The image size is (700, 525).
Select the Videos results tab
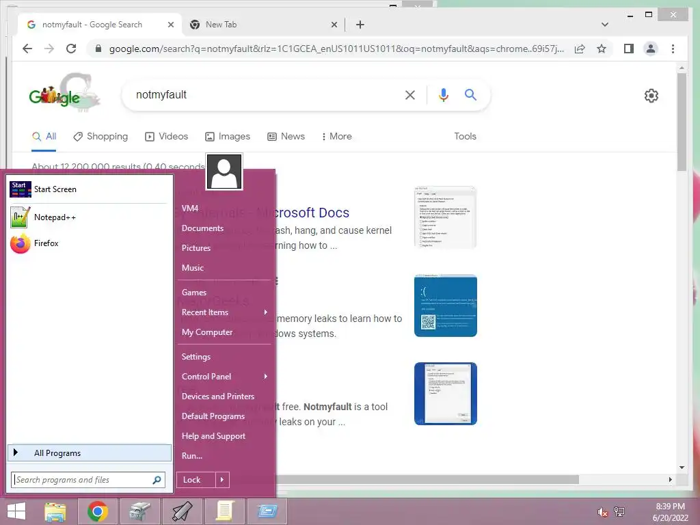[167, 137]
